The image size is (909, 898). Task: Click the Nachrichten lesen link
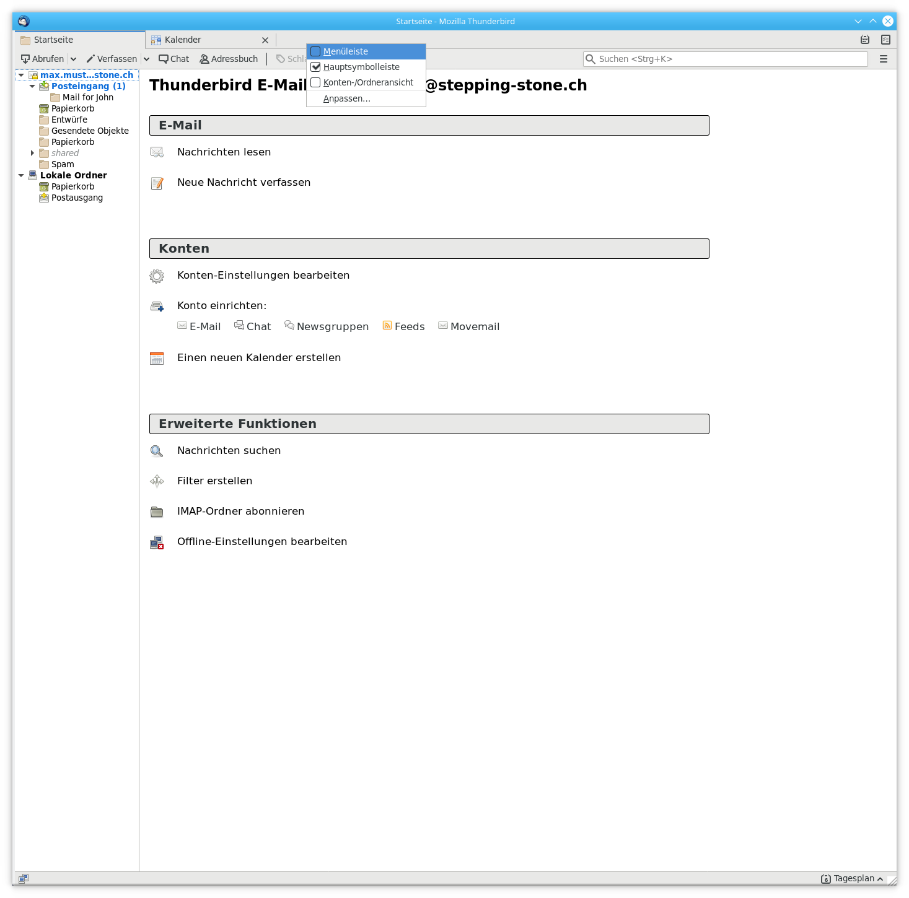click(x=224, y=152)
